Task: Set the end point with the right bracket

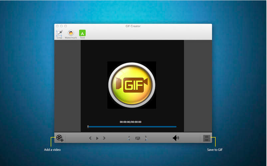Action: pos(146,138)
